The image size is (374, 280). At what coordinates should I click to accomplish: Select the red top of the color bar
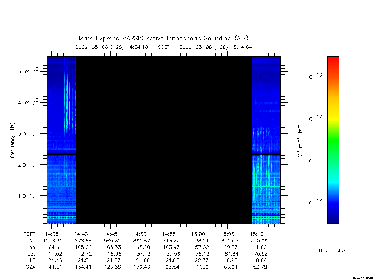coord(333,64)
